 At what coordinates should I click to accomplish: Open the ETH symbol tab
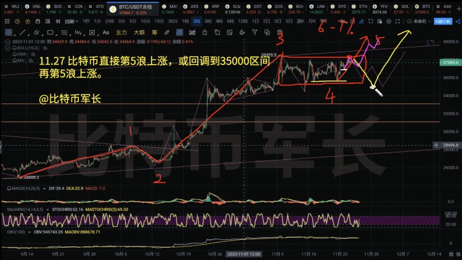[x=360, y=9]
